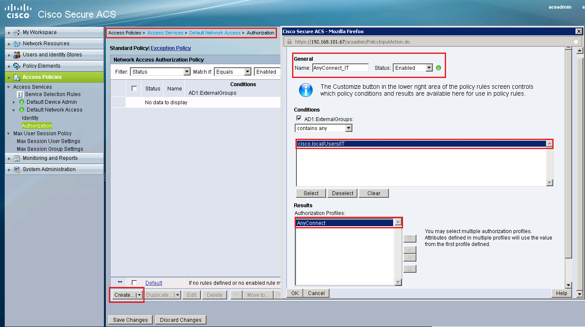Open Max Session Group Settings
The width and height of the screenshot is (585, 327).
click(x=50, y=149)
